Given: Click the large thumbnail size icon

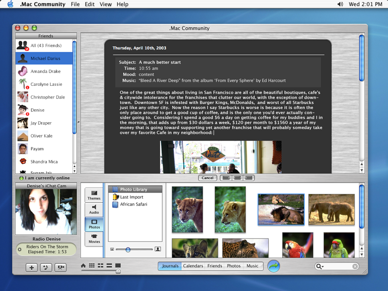Looking at the screenshot, I should tap(158, 249).
